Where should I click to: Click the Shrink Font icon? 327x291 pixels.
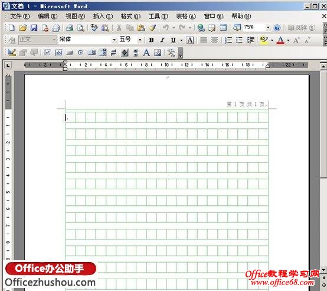pos(307,40)
